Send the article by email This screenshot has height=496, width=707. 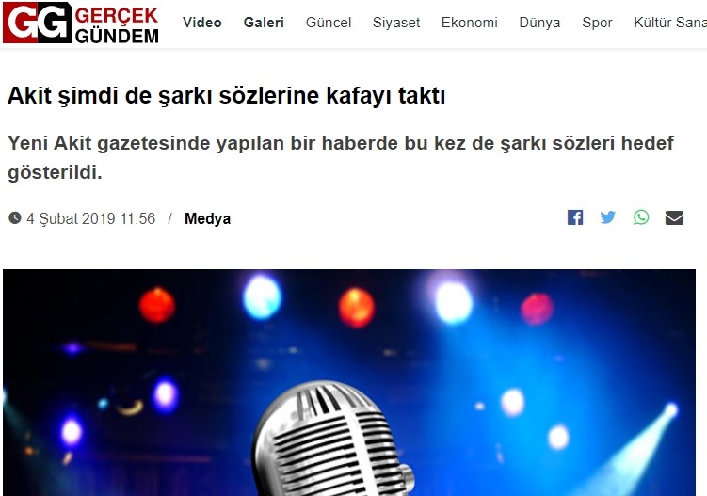(x=674, y=217)
